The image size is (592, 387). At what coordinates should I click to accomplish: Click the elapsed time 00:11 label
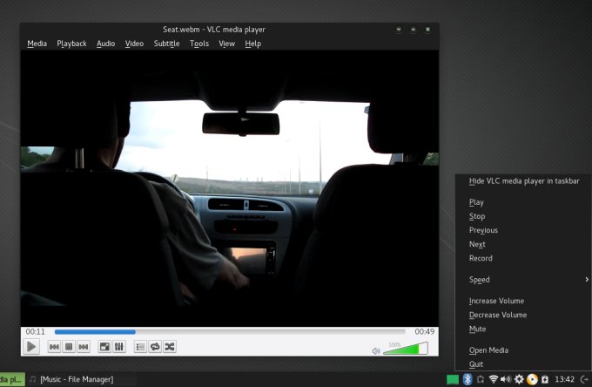[35, 332]
